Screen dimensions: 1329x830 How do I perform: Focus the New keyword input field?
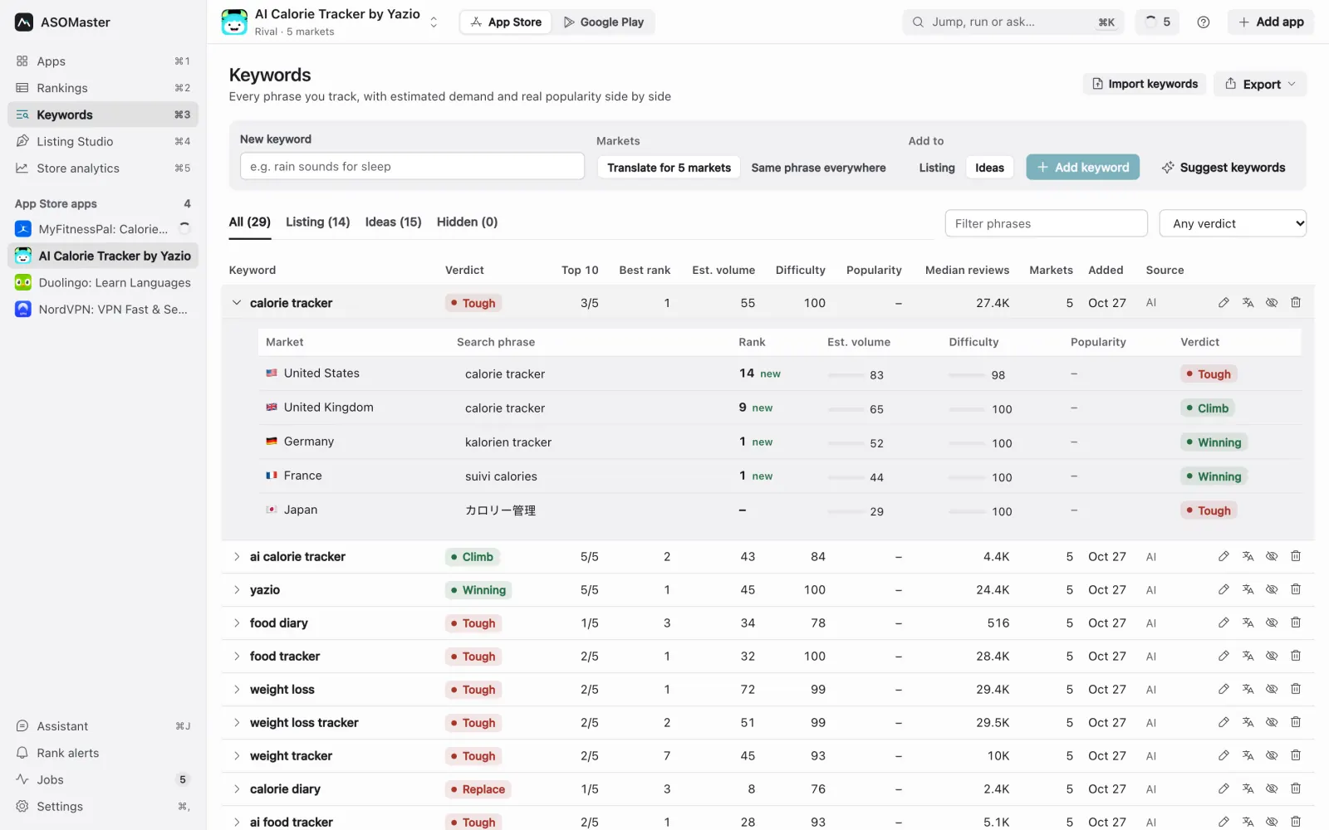click(412, 166)
